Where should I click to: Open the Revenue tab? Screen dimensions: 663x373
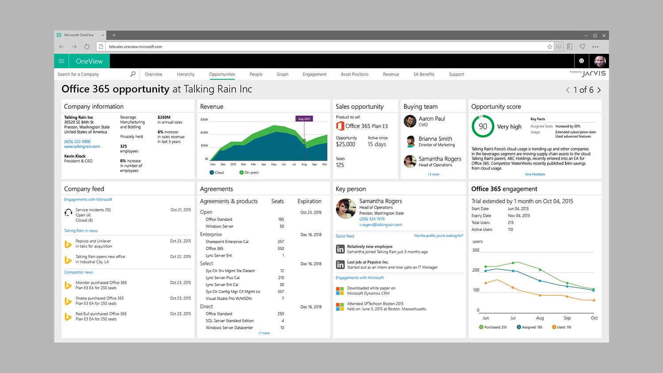pyautogui.click(x=391, y=74)
